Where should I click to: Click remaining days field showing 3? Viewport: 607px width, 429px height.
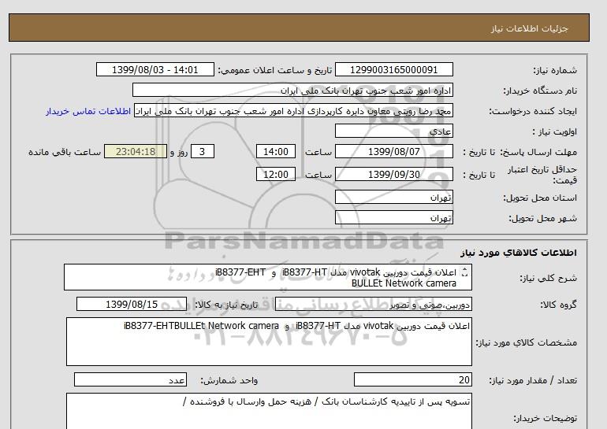tap(202, 151)
